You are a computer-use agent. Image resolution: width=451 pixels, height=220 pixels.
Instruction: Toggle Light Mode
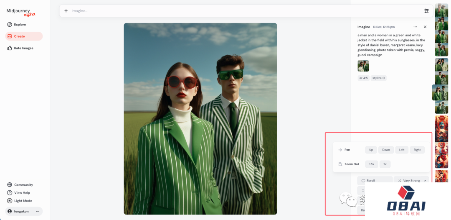tap(20, 201)
